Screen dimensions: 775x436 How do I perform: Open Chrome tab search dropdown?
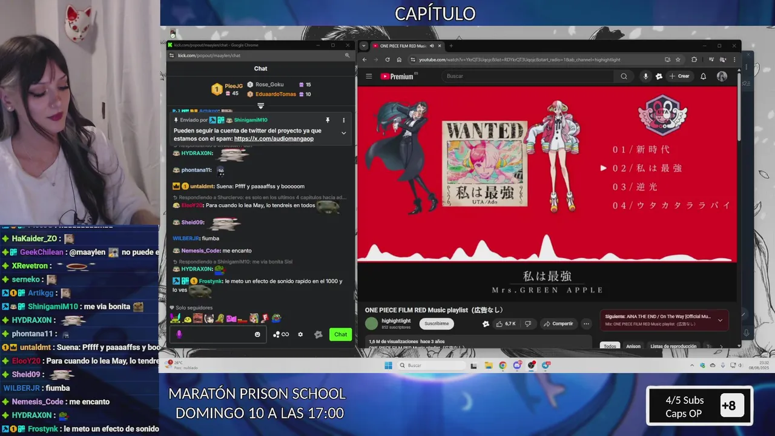coord(364,46)
